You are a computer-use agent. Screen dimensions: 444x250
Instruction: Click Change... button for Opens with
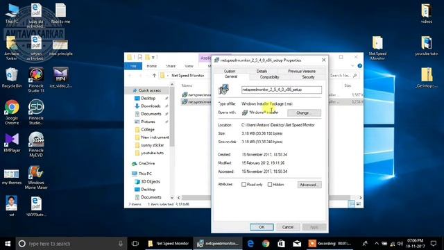point(304,112)
